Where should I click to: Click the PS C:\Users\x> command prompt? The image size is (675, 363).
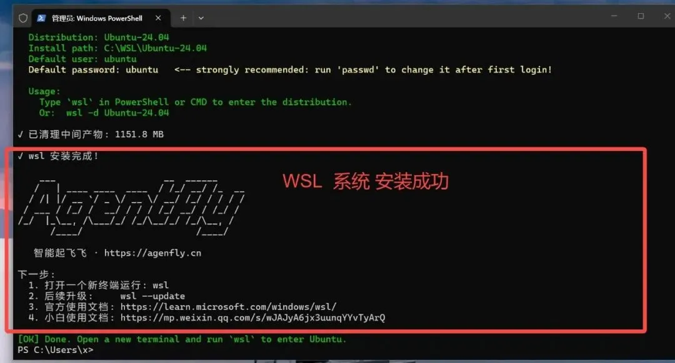point(55,350)
